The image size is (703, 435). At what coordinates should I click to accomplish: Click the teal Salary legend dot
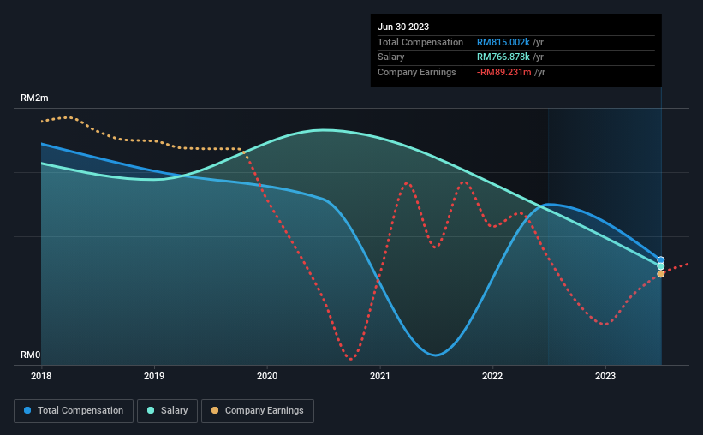click(x=151, y=410)
